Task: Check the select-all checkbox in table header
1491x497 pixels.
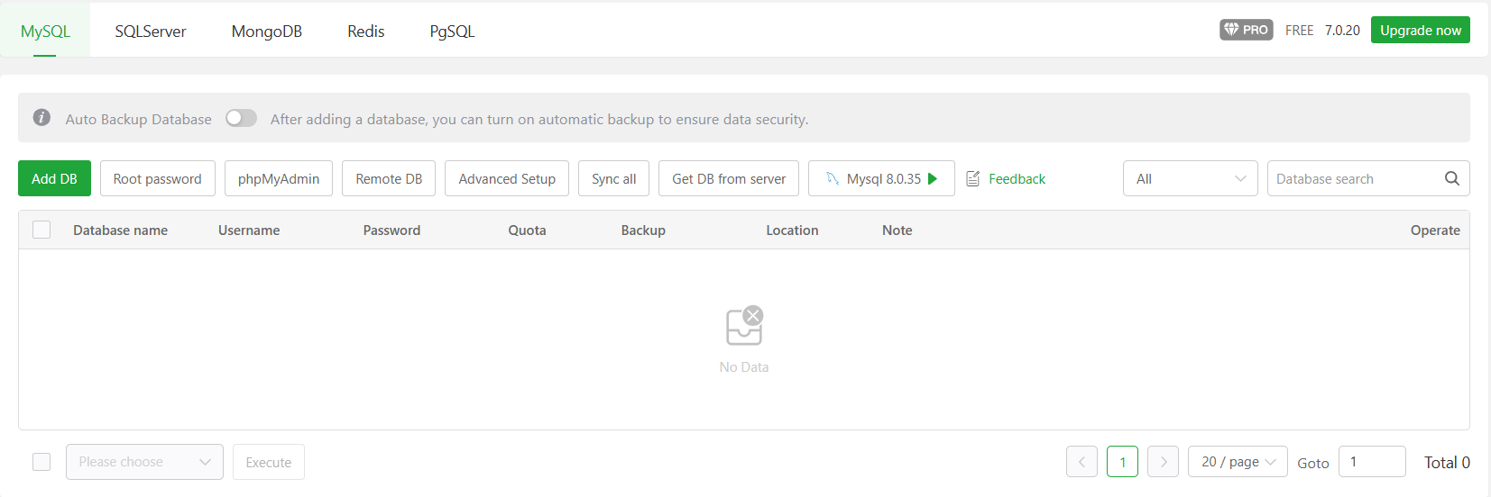Action: 41,230
